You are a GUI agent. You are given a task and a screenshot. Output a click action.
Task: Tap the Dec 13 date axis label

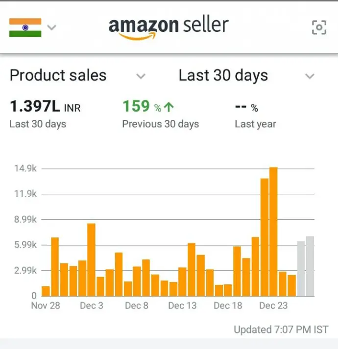(182, 306)
